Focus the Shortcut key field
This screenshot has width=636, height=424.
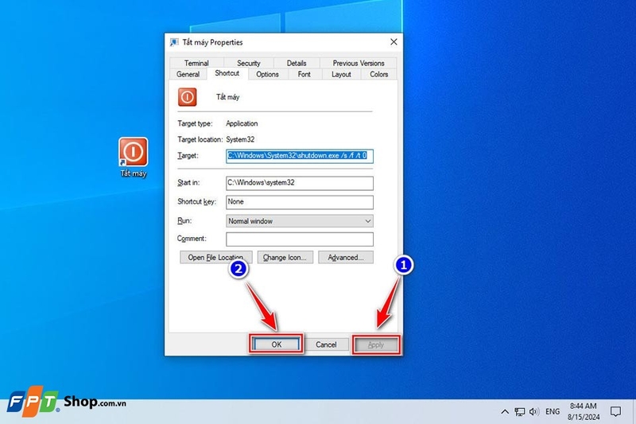(x=300, y=202)
